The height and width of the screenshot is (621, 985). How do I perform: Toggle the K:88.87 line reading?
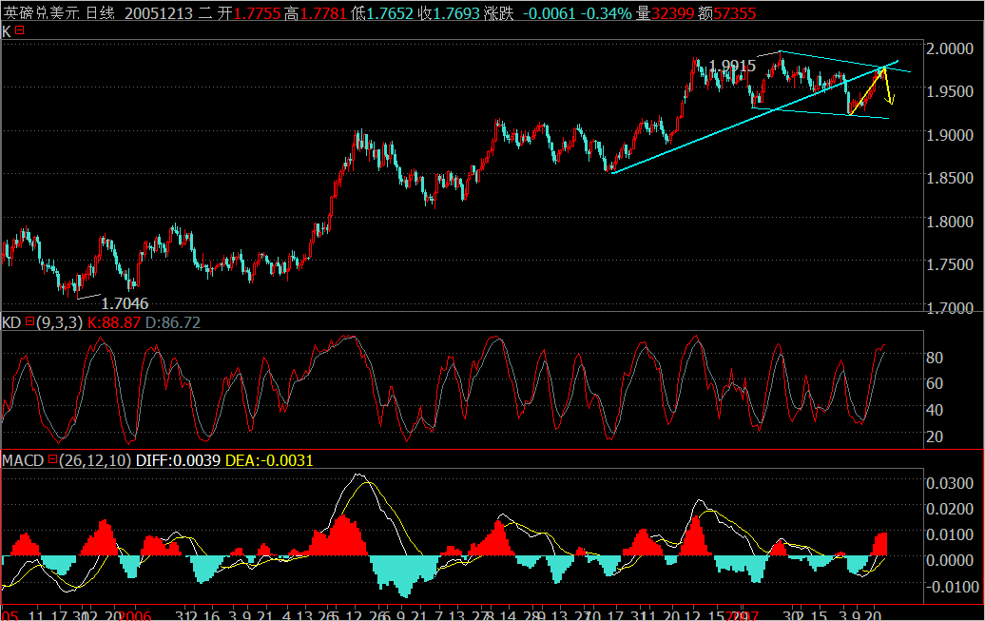pos(112,323)
